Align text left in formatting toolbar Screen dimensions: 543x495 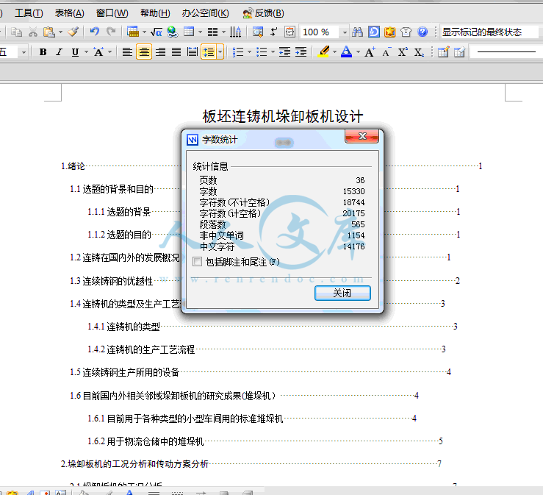[127, 52]
